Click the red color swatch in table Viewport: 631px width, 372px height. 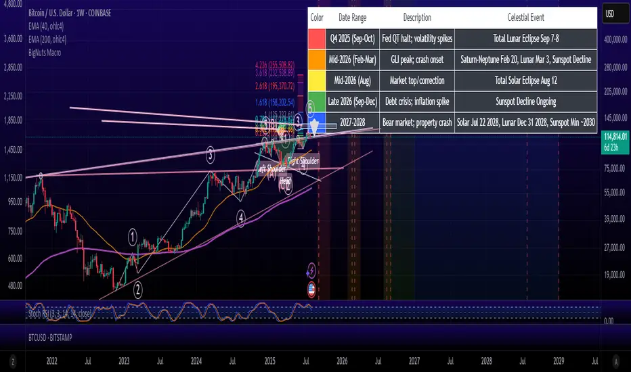click(x=317, y=39)
